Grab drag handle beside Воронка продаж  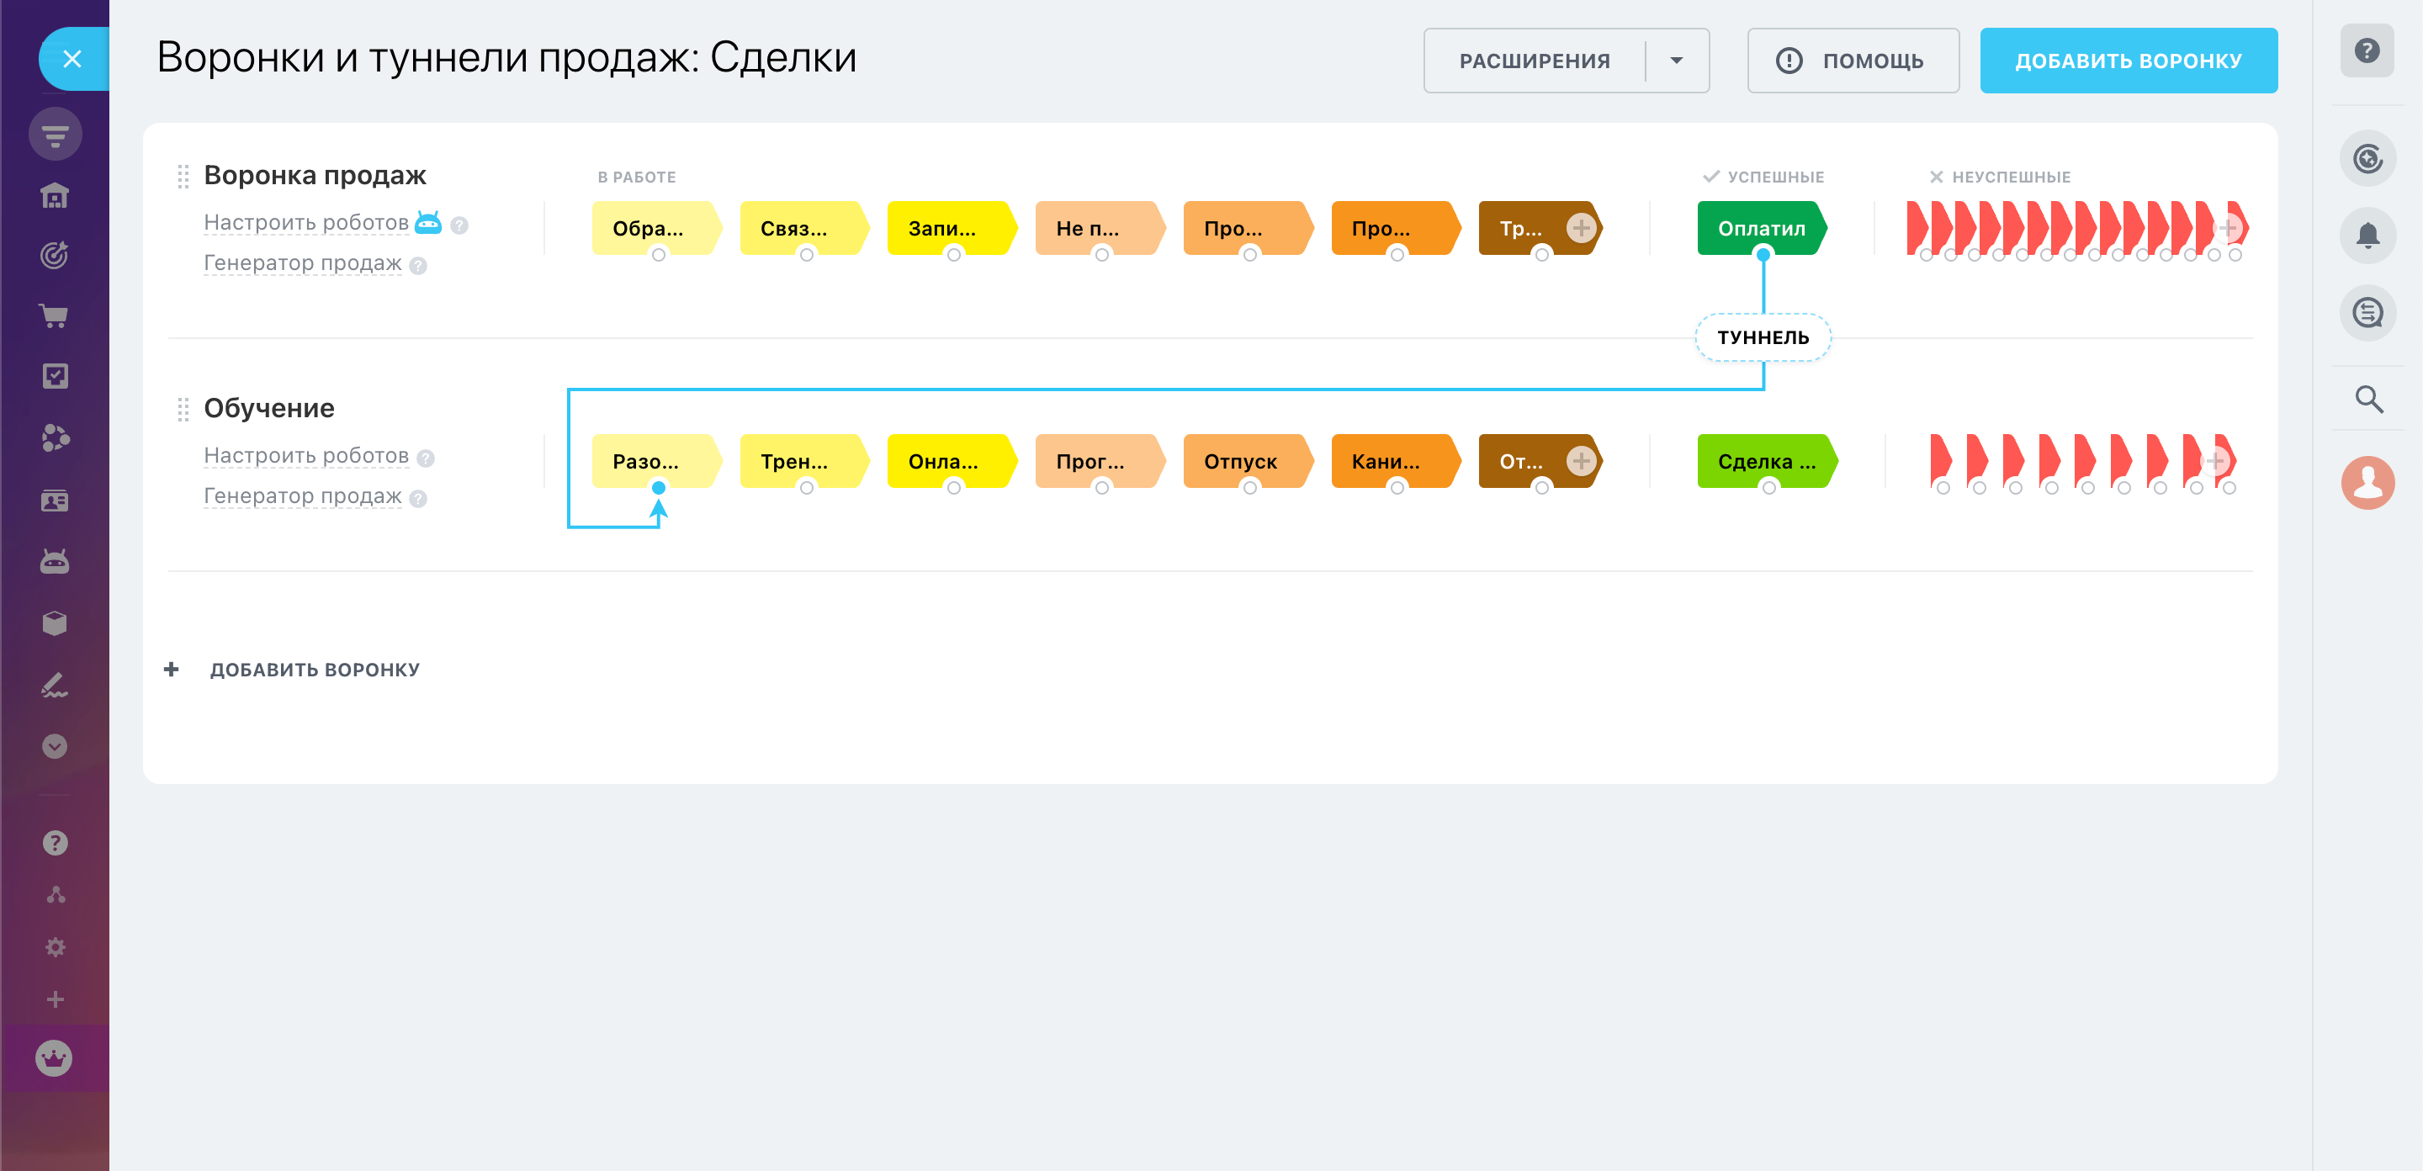[183, 176]
